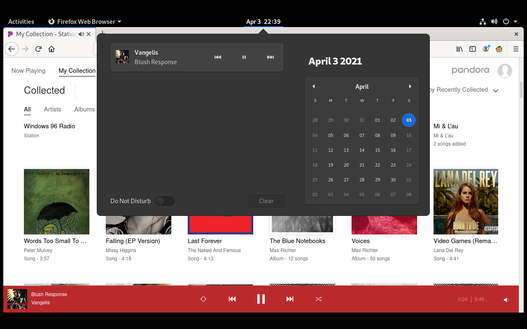Select the Artists filter tab
Screen dimensions: 527x329
52,109
